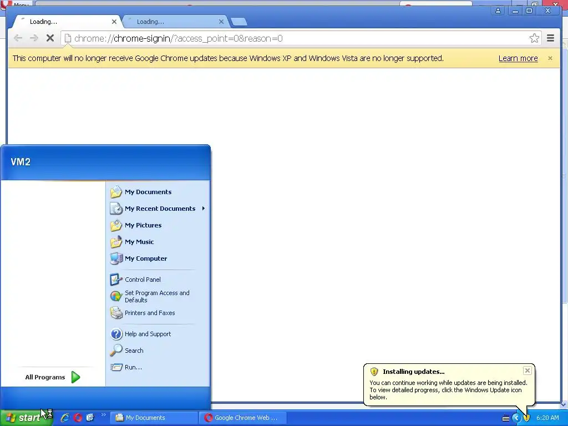Click the My Pictures folder icon
The height and width of the screenshot is (426, 568).
[116, 225]
